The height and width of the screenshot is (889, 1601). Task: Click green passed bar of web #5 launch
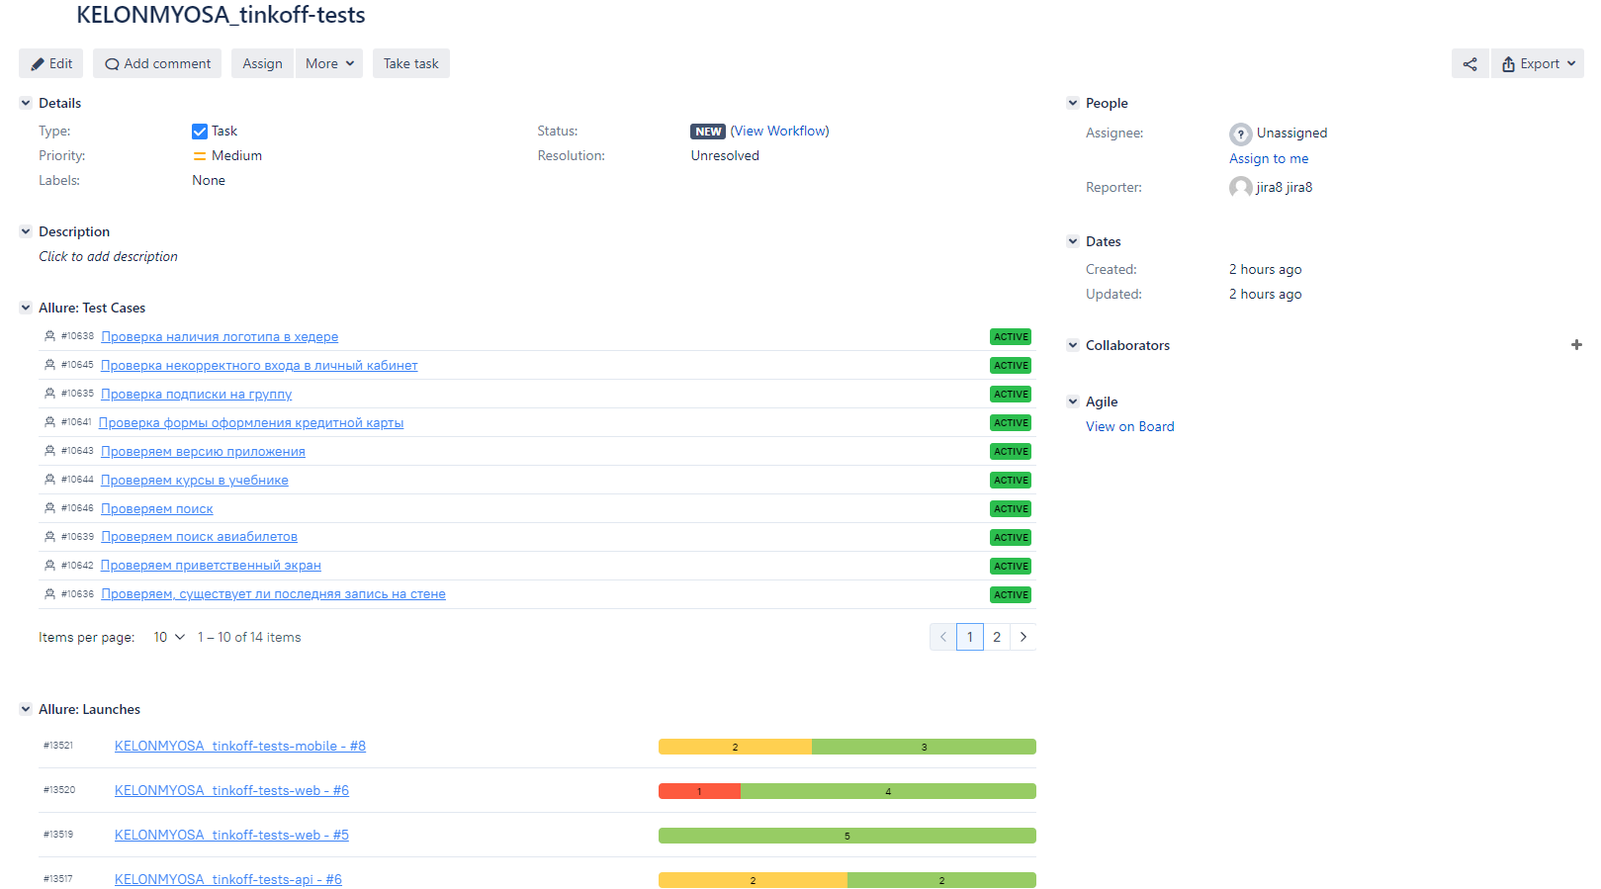[847, 836]
